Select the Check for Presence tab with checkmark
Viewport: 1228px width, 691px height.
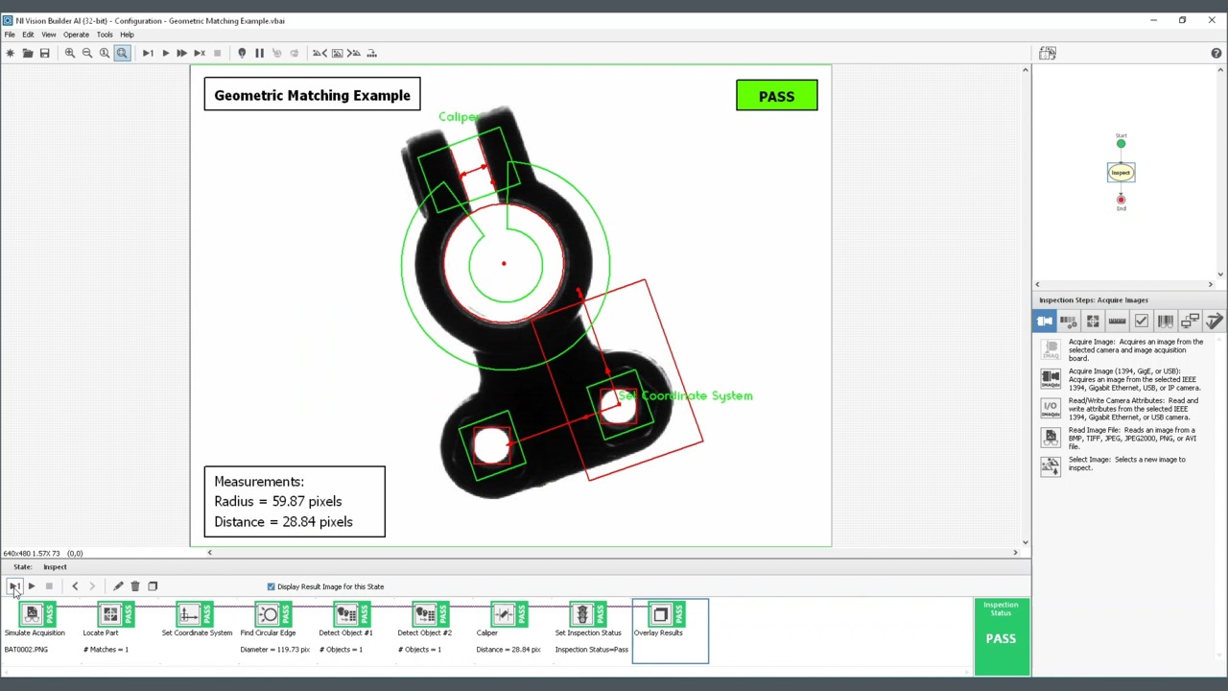(1141, 322)
